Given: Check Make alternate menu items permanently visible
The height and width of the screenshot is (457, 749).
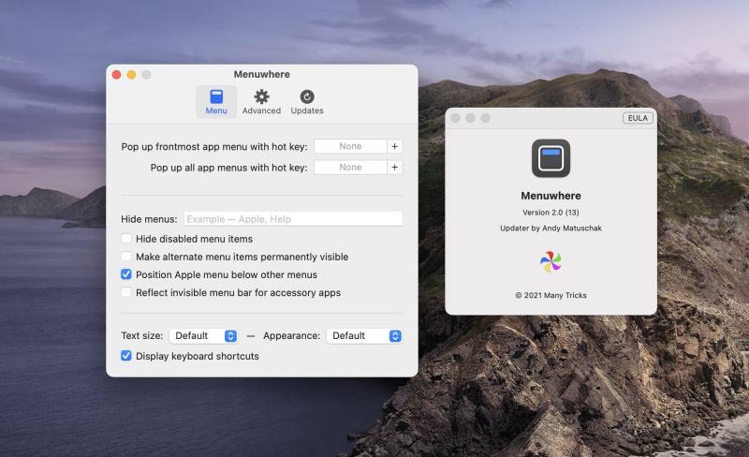Looking at the screenshot, I should 126,257.
